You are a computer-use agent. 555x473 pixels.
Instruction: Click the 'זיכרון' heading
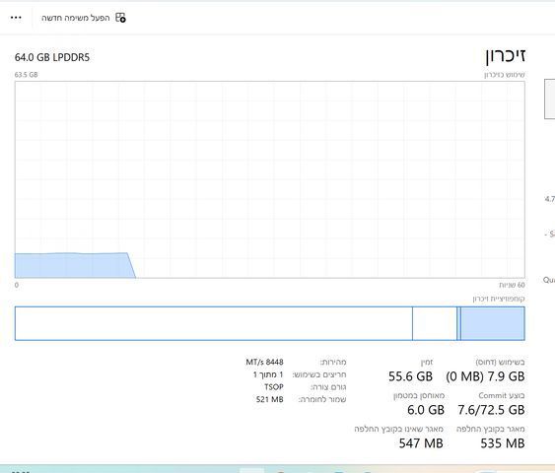[506, 56]
